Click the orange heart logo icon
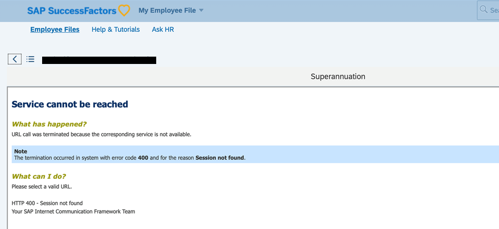This screenshot has width=499, height=229. click(124, 10)
